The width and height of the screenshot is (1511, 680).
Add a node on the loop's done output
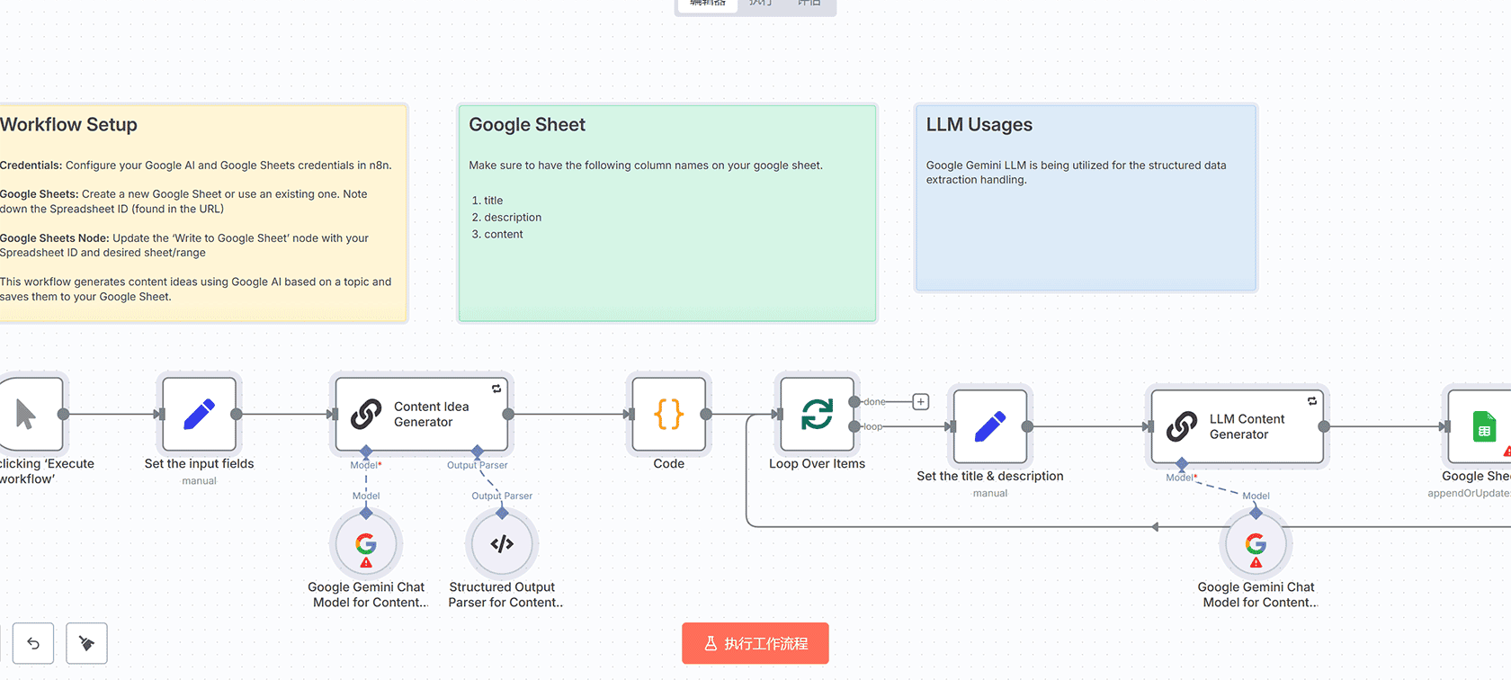click(x=921, y=402)
